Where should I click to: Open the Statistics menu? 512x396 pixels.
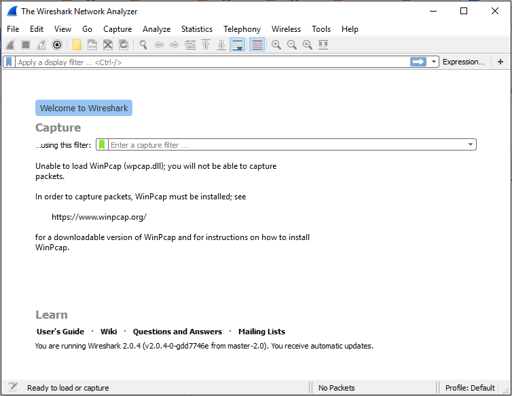[197, 29]
